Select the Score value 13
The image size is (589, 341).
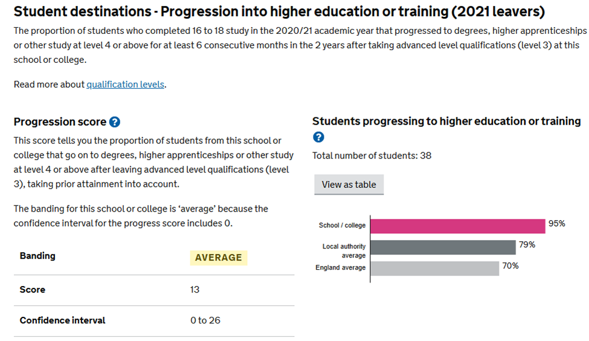195,290
